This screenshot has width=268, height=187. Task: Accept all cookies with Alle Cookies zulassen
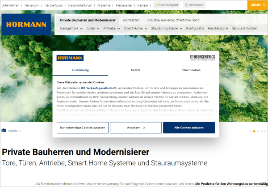coord(188,127)
